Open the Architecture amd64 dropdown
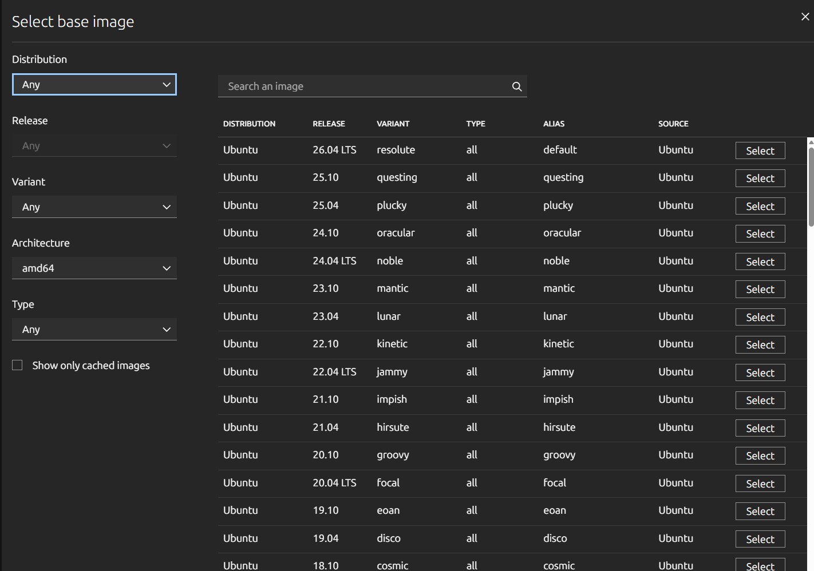The image size is (814, 571). pos(94,268)
